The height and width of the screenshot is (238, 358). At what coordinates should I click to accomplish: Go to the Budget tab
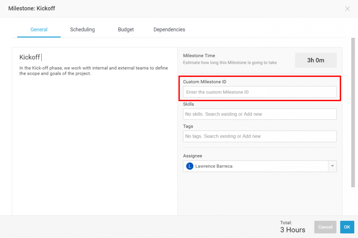(126, 30)
